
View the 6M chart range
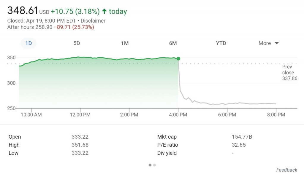coord(173,43)
